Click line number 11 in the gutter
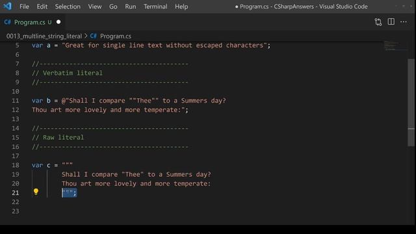Image resolution: width=416 pixels, height=234 pixels. point(16,101)
